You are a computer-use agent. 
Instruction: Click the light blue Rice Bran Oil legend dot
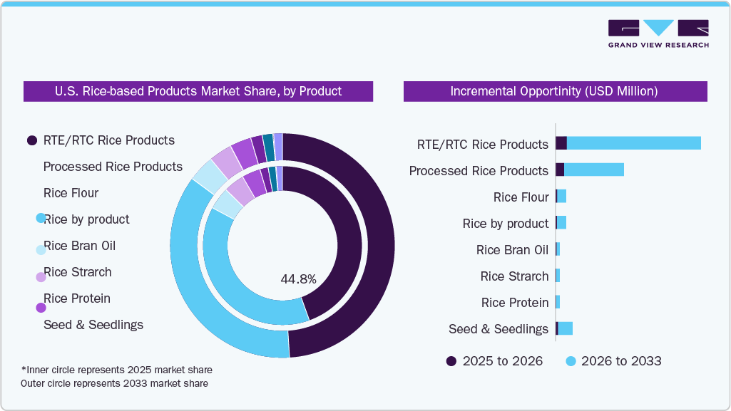pos(41,250)
